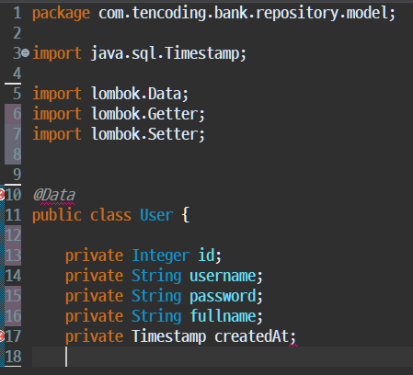Click the error marker beside line 10
Viewport: 413px width, 375px height.
click(2, 195)
